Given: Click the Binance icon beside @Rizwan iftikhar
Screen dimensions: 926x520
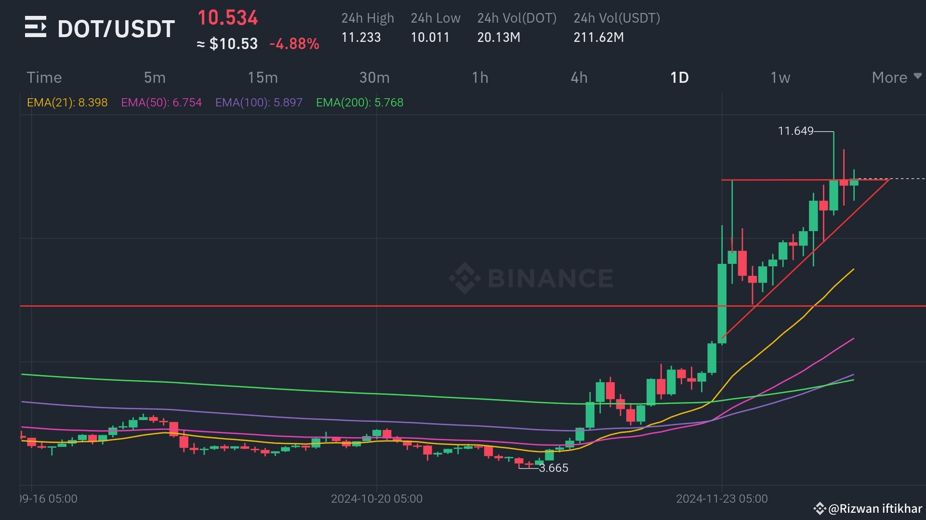Looking at the screenshot, I should click(820, 508).
